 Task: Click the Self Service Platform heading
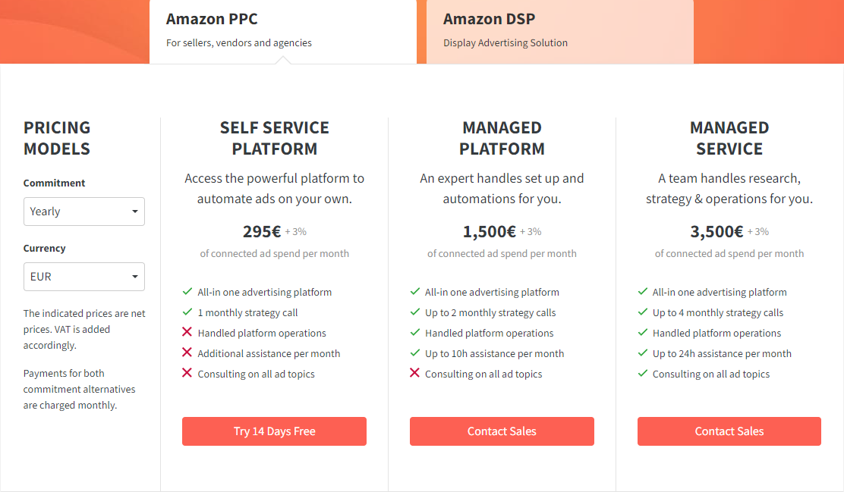(x=274, y=138)
